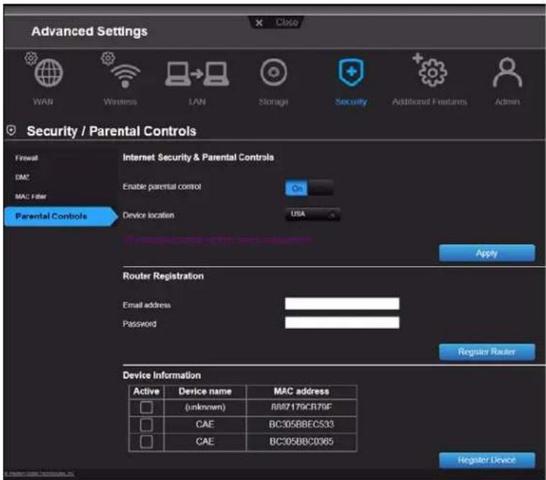Image resolution: width=546 pixels, height=480 pixels.
Task: Click the shield icon beside Security heading
Action: [11, 130]
